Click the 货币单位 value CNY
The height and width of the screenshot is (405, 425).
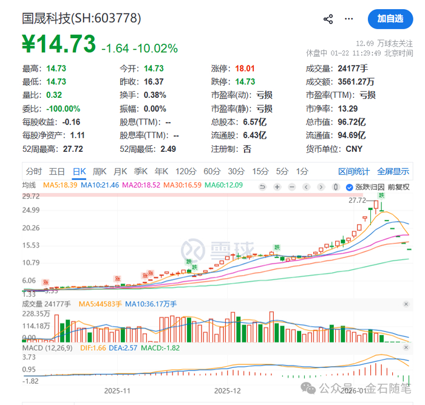(354, 149)
